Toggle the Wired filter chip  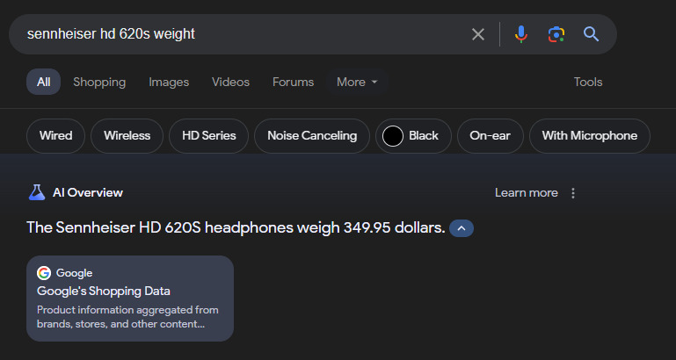(55, 136)
